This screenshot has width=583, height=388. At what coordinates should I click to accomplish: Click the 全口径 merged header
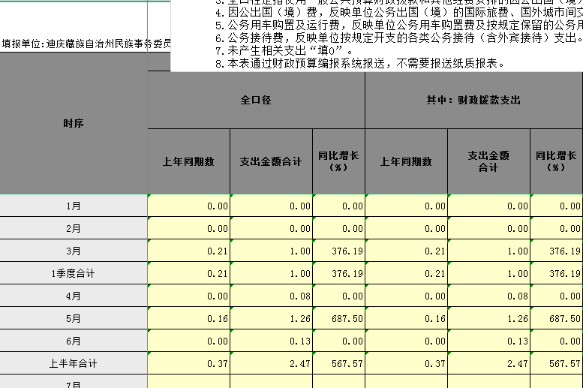pyautogui.click(x=256, y=100)
